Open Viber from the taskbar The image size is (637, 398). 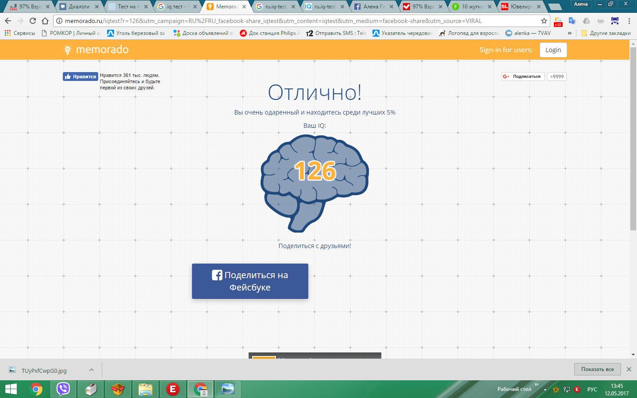[63, 389]
